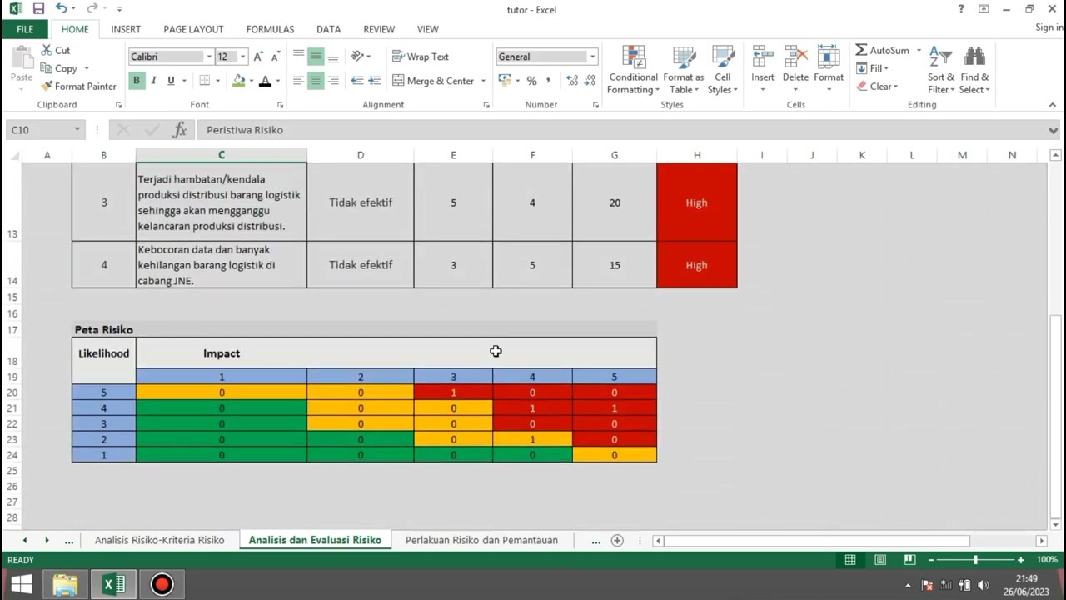
Task: Add a new sheet
Action: 617,540
